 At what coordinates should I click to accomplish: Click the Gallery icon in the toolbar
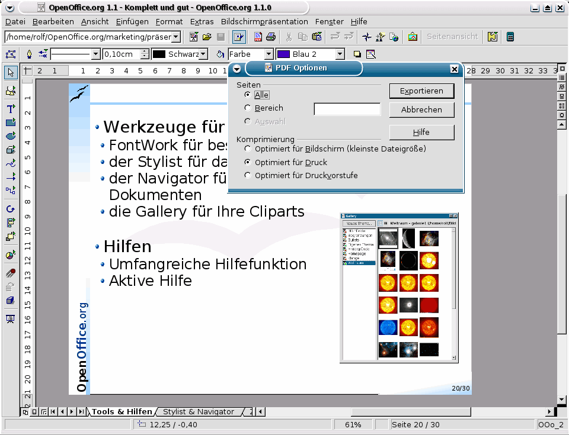point(394,37)
